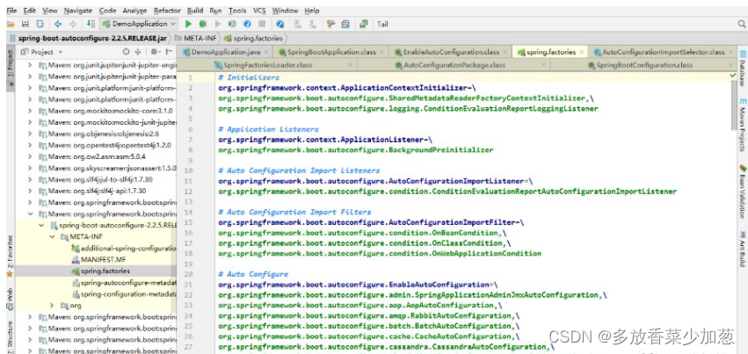Click the Settings wrench toolbar icon
This screenshot has height=354, width=748.
330,24
